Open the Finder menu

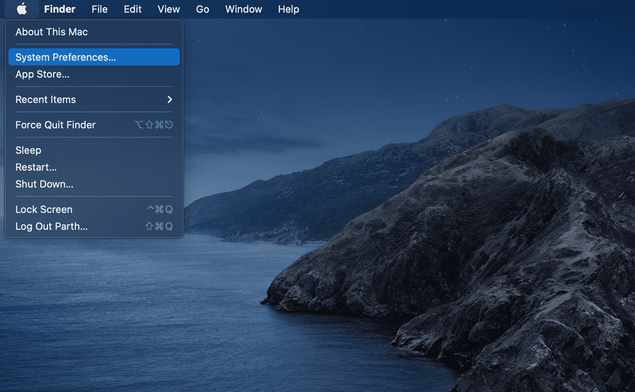coord(60,9)
